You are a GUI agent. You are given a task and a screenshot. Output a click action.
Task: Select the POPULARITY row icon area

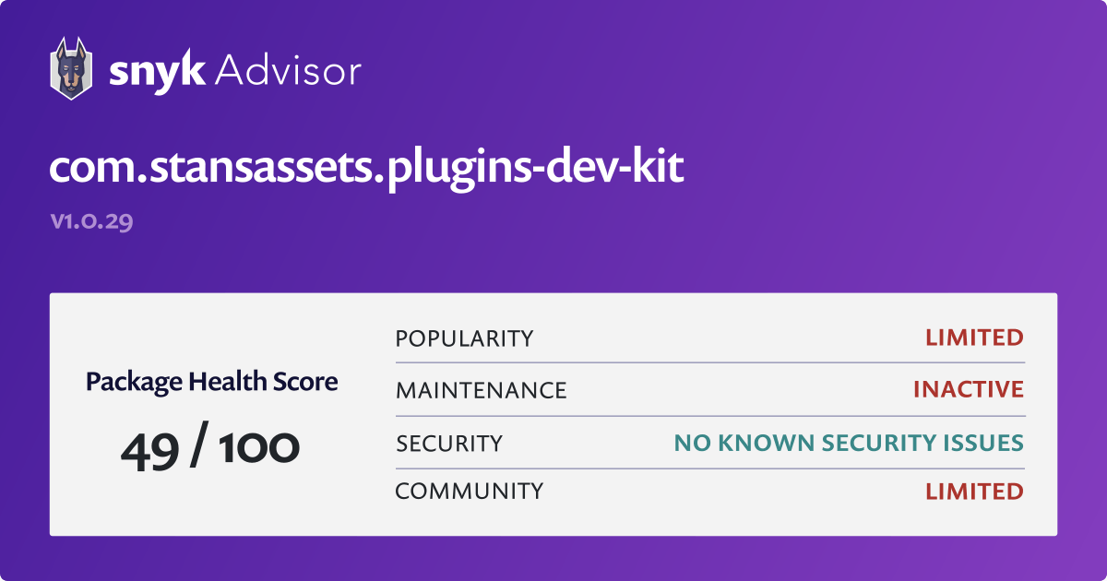[x=464, y=338]
